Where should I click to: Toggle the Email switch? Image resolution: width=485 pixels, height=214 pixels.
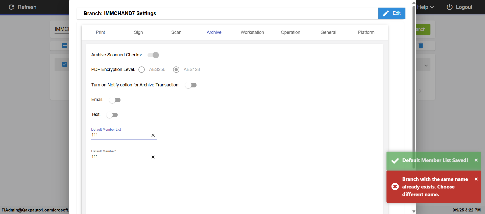pyautogui.click(x=115, y=100)
